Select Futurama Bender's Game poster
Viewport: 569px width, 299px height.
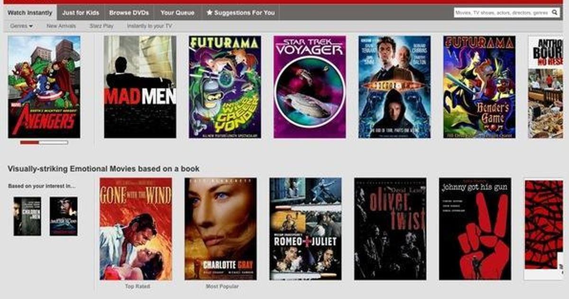pyautogui.click(x=479, y=87)
